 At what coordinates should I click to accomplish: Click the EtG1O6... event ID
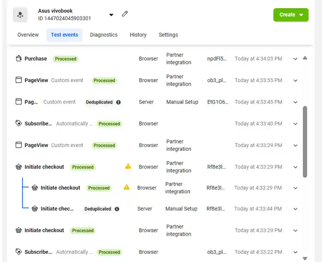(x=218, y=102)
